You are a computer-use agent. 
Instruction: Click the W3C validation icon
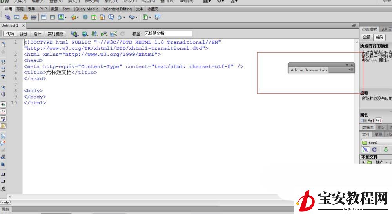[104, 34]
